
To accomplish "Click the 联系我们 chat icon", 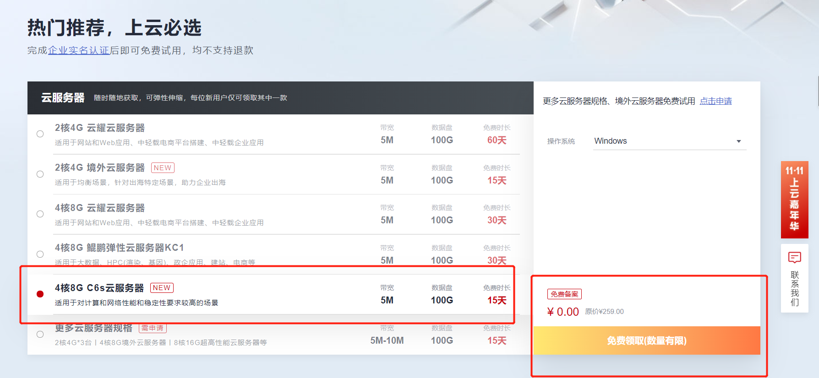I will point(795,258).
